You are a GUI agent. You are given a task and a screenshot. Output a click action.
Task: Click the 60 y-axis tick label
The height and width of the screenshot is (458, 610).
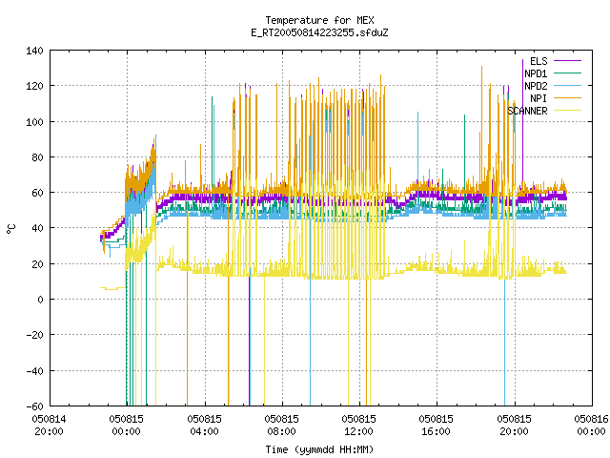pos(37,193)
